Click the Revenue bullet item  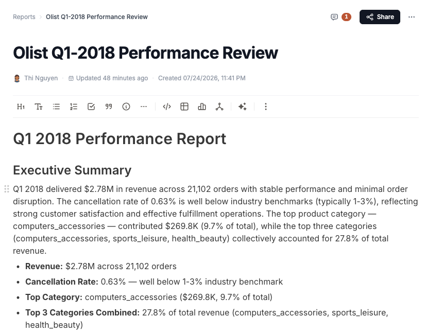(x=101, y=266)
